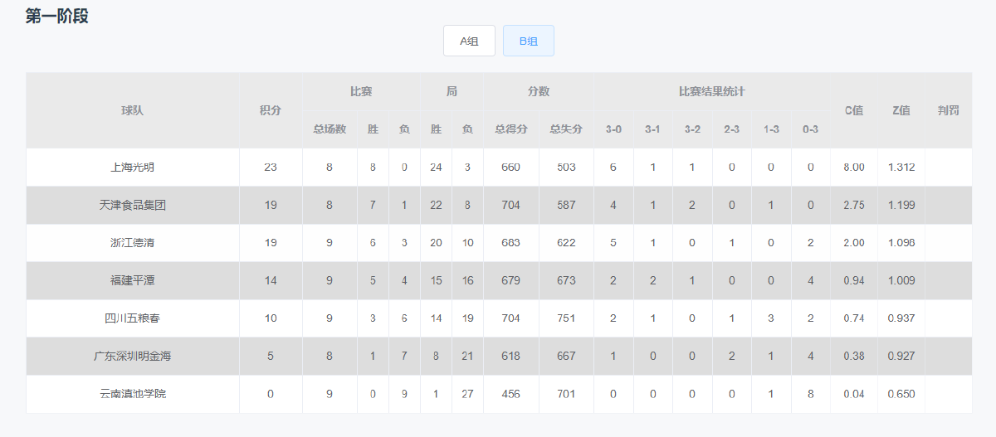
Task: Select the 上海光明 team row
Action: [x=499, y=168]
